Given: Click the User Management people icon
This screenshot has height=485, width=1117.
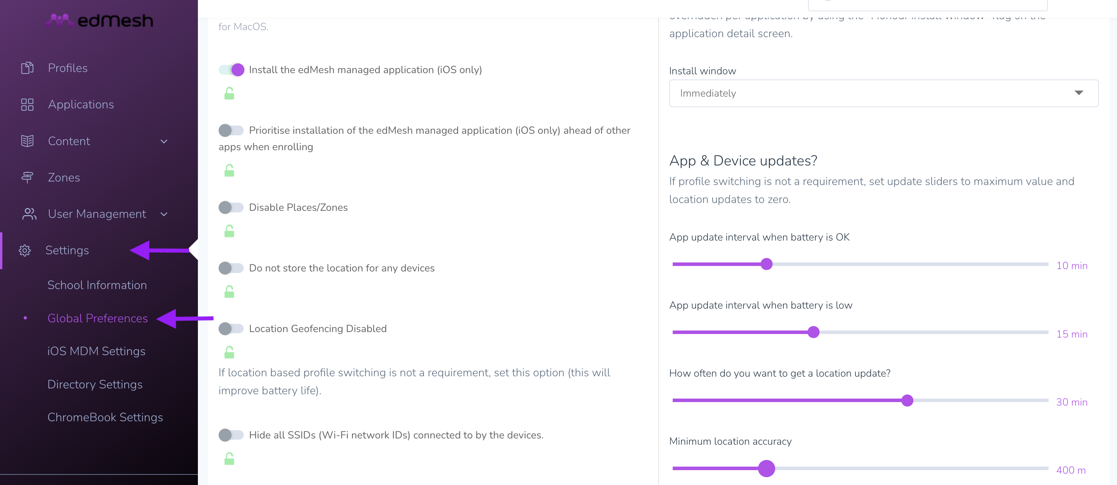Looking at the screenshot, I should 29,214.
